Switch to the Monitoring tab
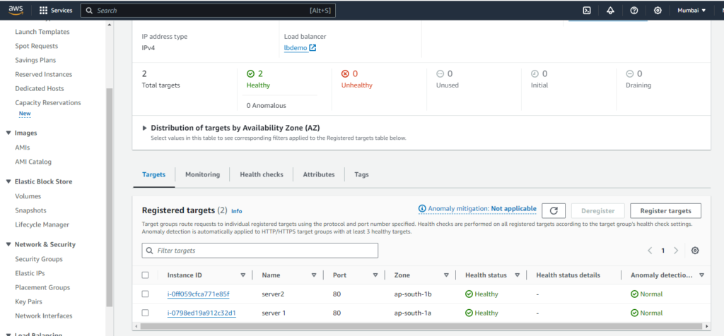 coord(202,174)
